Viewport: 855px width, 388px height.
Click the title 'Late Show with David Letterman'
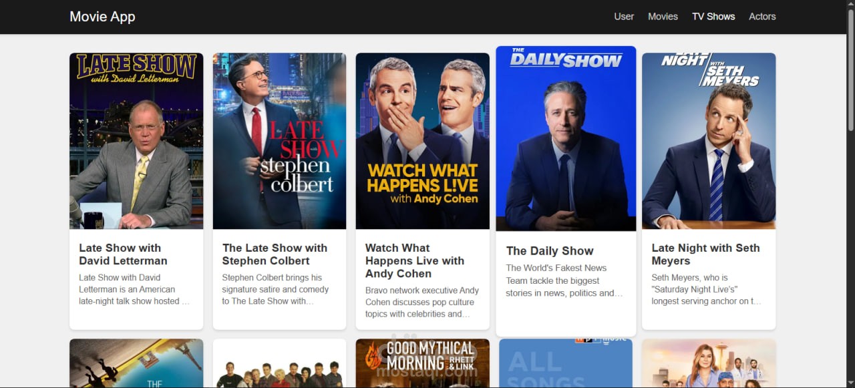click(124, 254)
